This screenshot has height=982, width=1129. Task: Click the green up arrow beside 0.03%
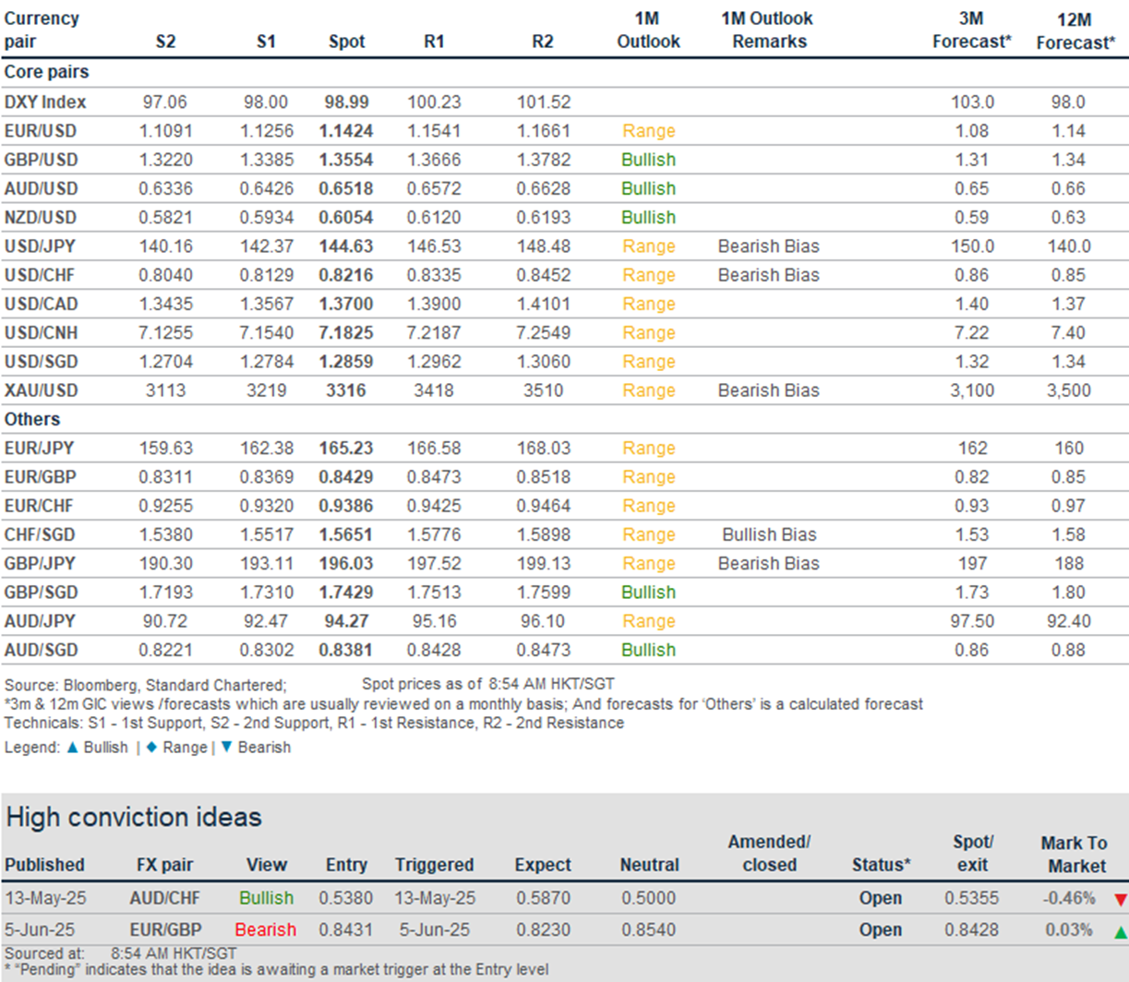click(x=1120, y=931)
